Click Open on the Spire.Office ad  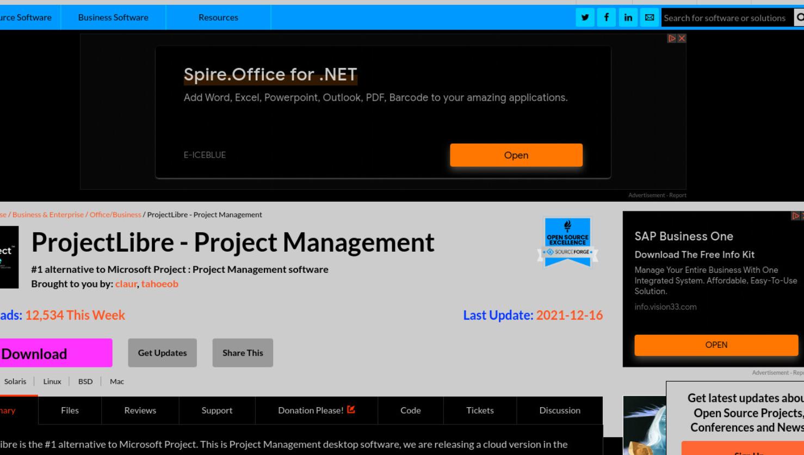click(x=516, y=155)
